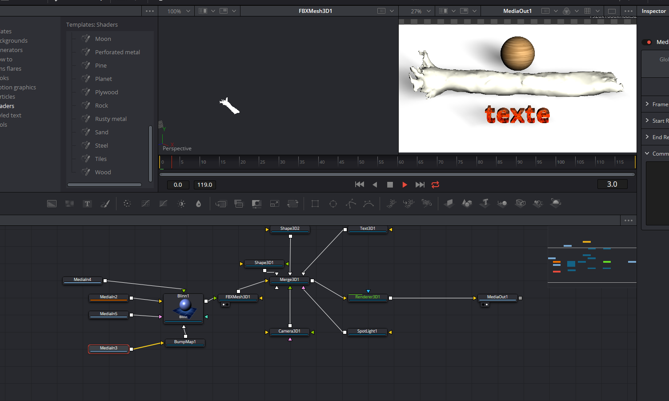669x401 pixels.
Task: Toggle color channel display in MediaOut1 viewer
Action: 566,11
